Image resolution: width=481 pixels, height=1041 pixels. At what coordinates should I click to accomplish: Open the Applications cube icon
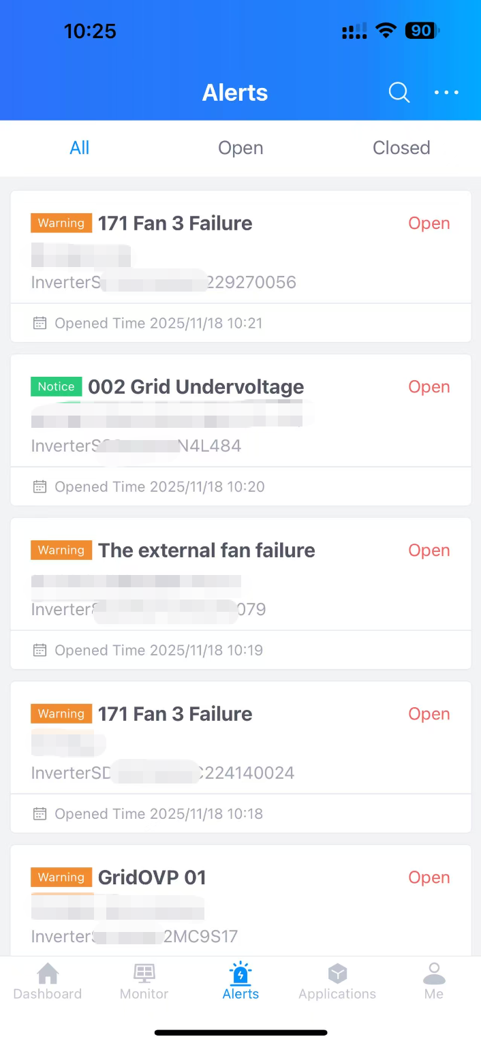pos(337,974)
